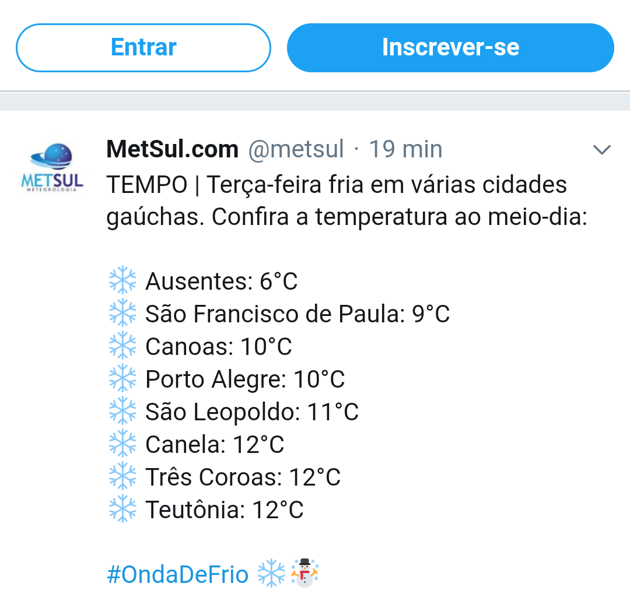Click snowflake icon beside São Leopoldo
Screen dimensions: 630x601
(x=123, y=411)
